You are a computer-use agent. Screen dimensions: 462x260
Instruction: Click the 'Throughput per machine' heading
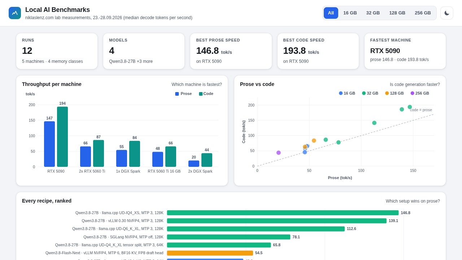point(52,84)
